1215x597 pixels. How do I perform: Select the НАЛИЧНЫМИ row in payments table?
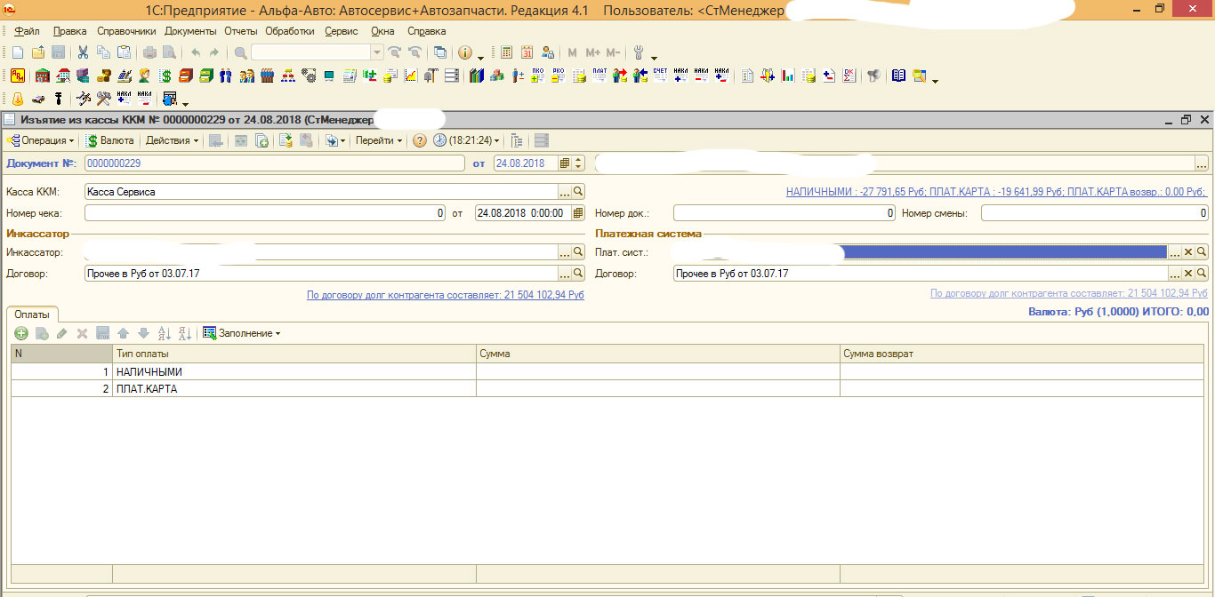pyautogui.click(x=609, y=371)
